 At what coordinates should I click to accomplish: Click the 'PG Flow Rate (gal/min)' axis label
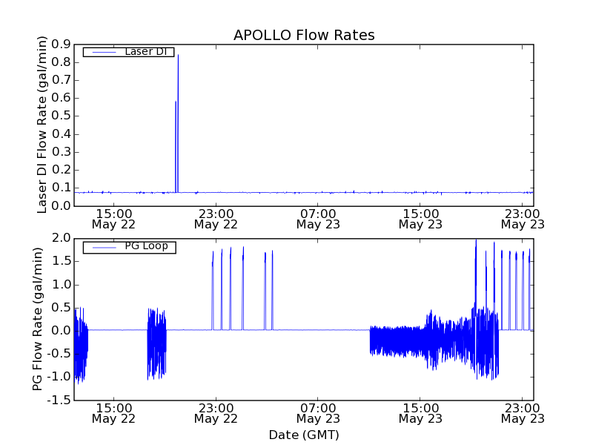point(38,319)
